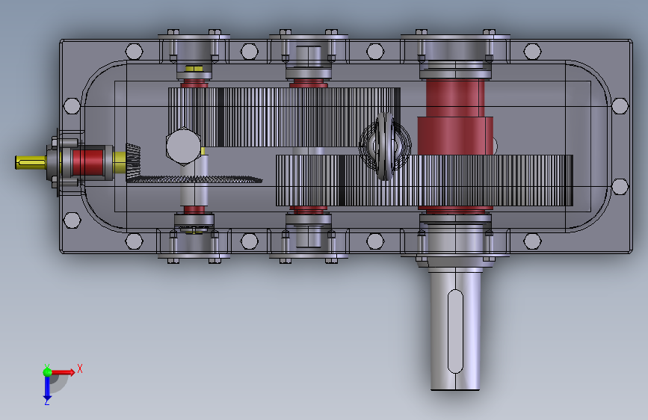Image resolution: width=648 pixels, height=420 pixels.
Task: Select the small bevel pinion gear
Action: [133, 161]
